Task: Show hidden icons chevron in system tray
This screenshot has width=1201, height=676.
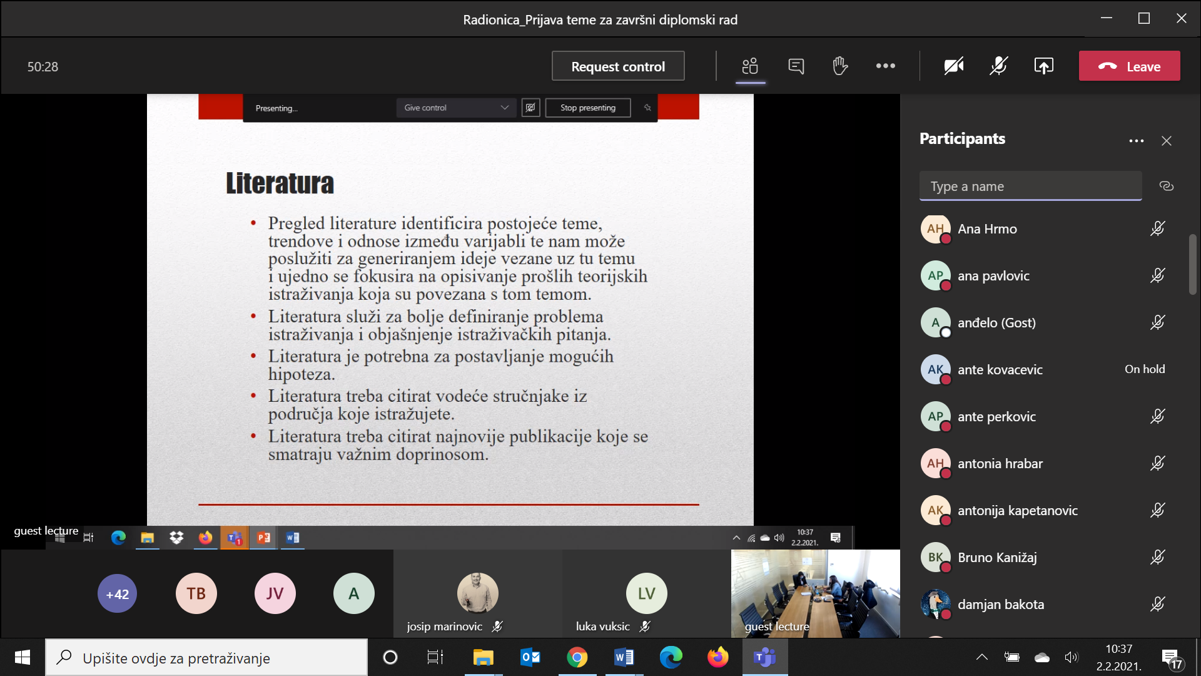Action: tap(981, 657)
